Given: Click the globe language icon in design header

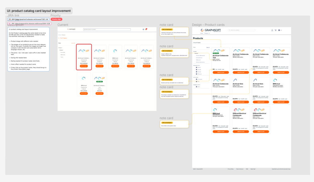Looking at the screenshot, I should pos(279,30).
